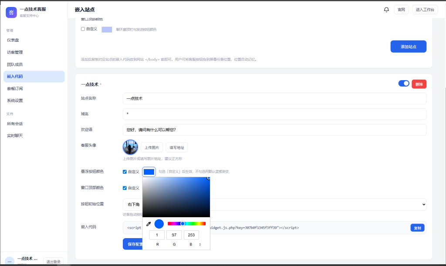Toggle the 一点技术 site enable switch
Screen dimensions: 446x266
click(x=404, y=84)
